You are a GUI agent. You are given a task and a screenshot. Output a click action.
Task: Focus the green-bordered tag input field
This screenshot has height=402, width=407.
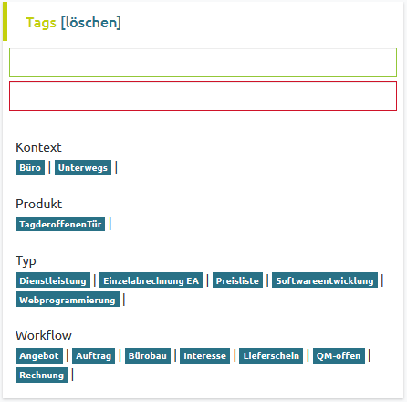click(203, 62)
